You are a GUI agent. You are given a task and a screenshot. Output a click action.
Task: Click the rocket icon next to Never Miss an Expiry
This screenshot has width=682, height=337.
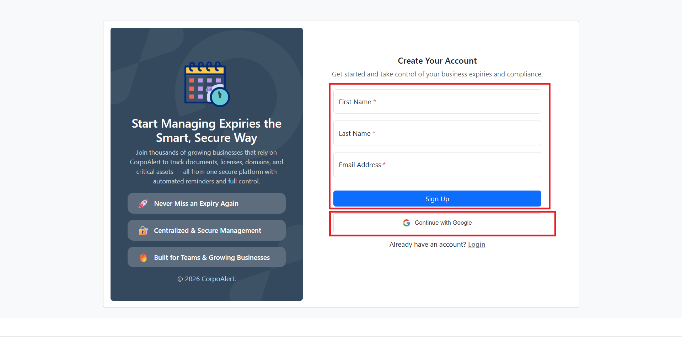[143, 203]
